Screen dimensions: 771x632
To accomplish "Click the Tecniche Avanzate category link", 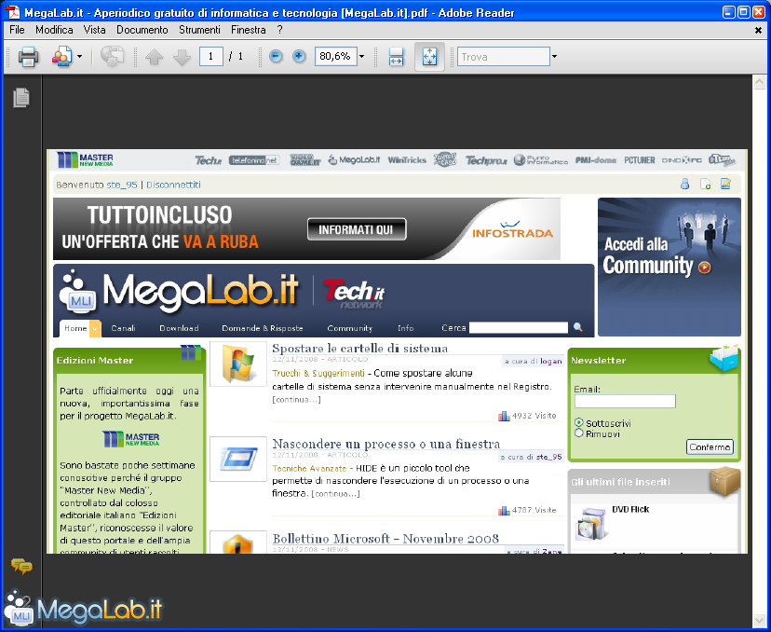I will click(x=309, y=468).
